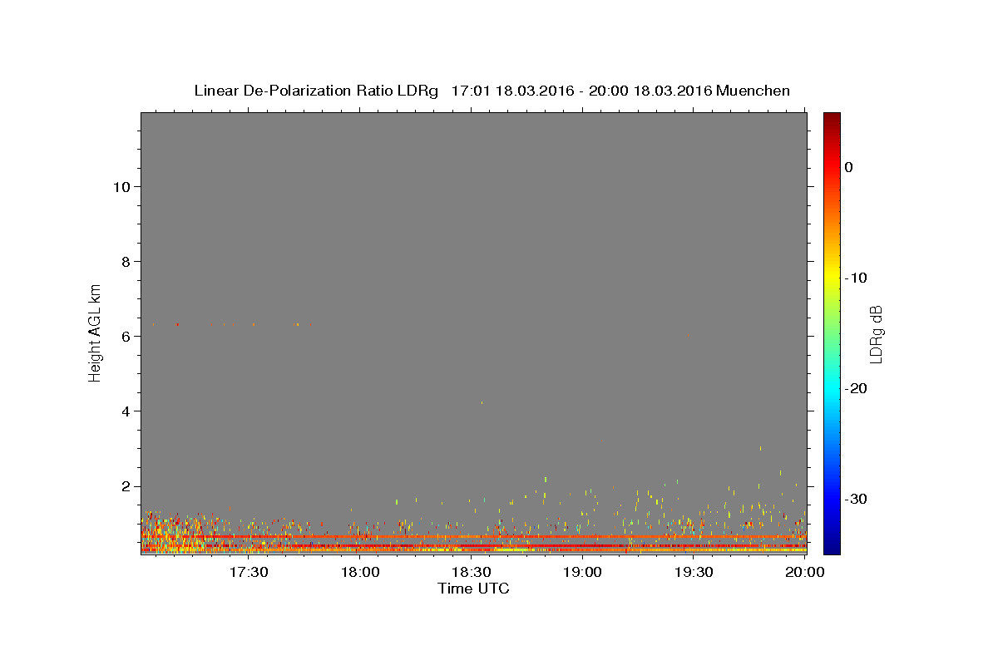Click the height tick label 2
Screen dimensions: 998x665
(124, 486)
